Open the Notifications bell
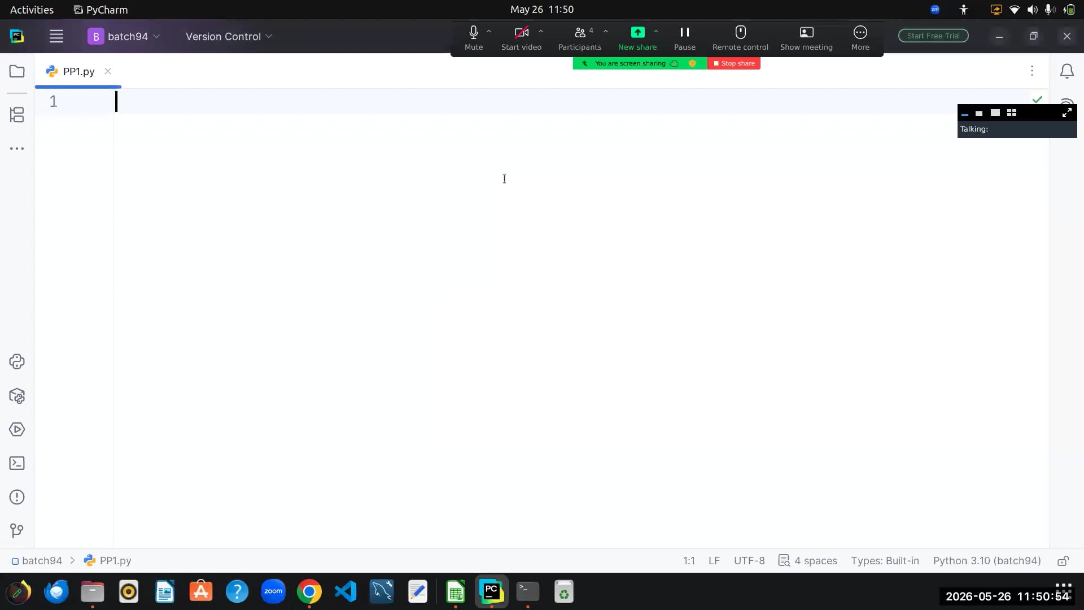Screen dimensions: 1084x610 click(1066, 71)
